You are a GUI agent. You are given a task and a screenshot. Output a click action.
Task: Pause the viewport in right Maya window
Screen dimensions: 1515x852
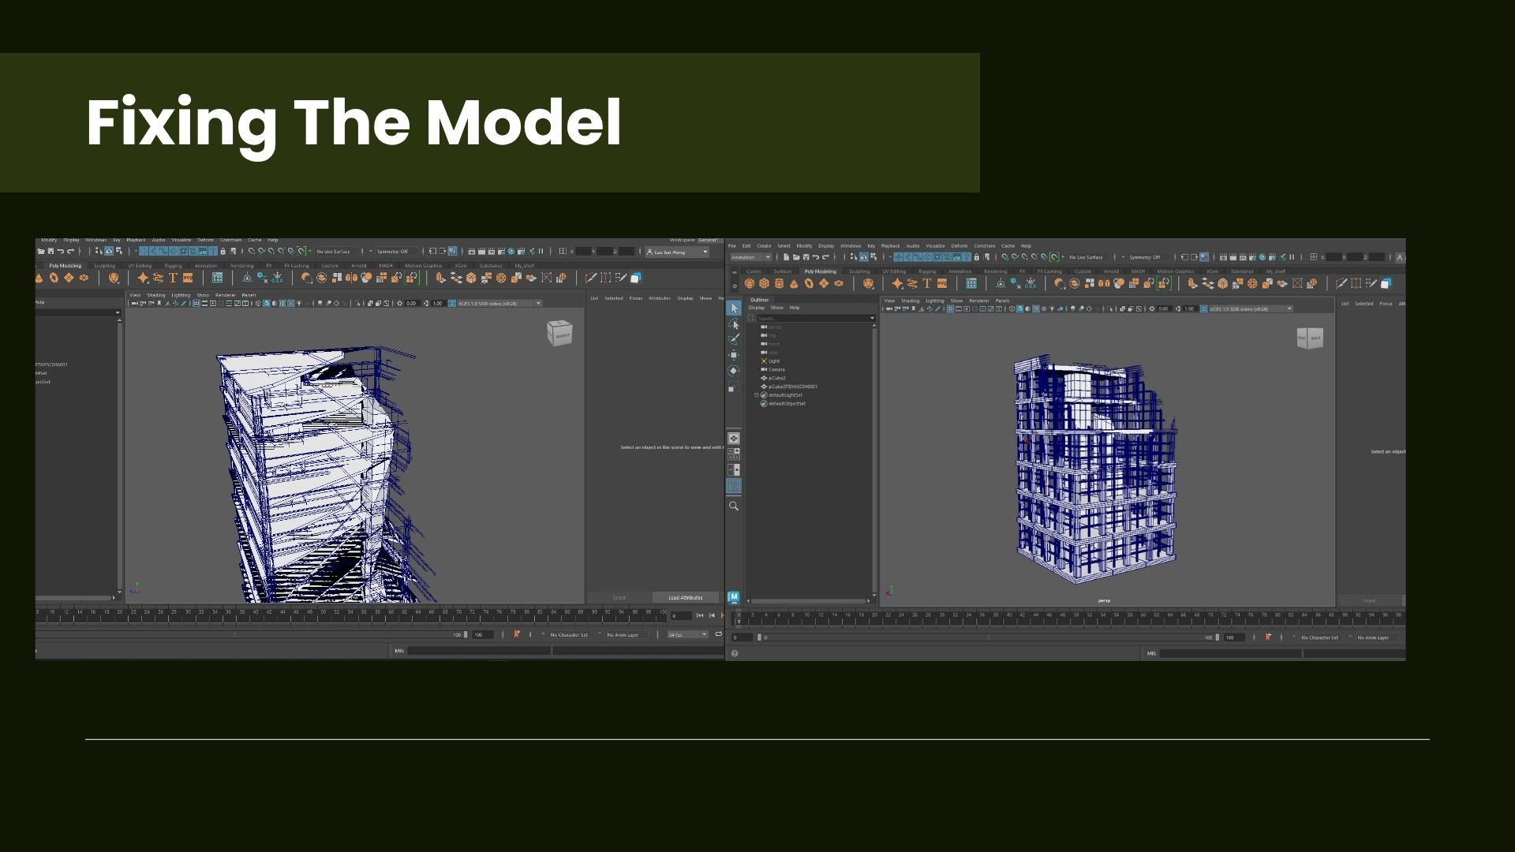pyautogui.click(x=1292, y=257)
